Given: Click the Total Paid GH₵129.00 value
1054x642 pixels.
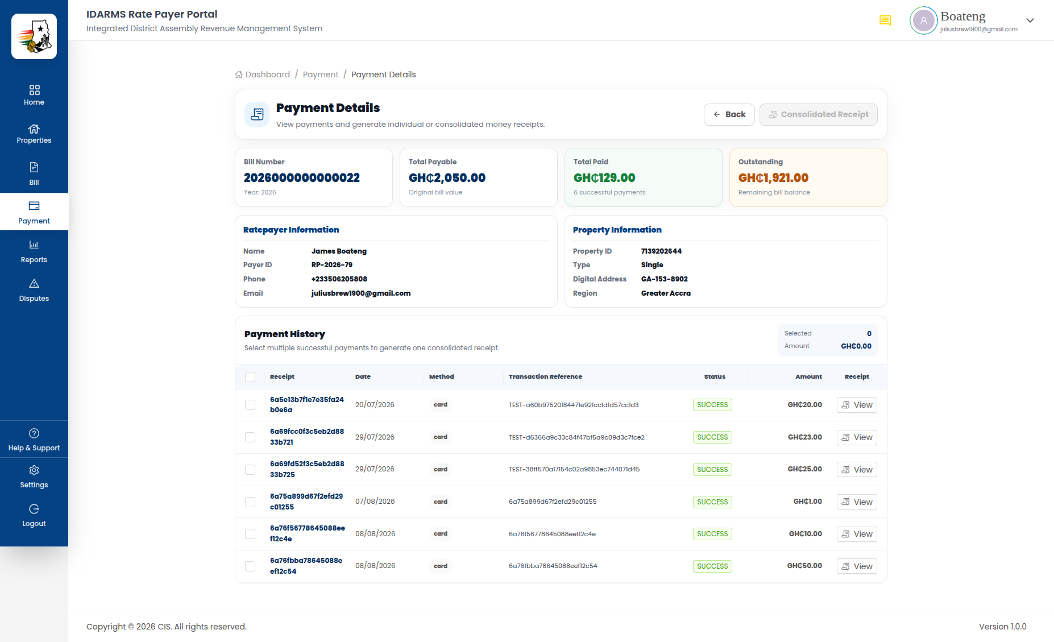Looking at the screenshot, I should point(604,178).
